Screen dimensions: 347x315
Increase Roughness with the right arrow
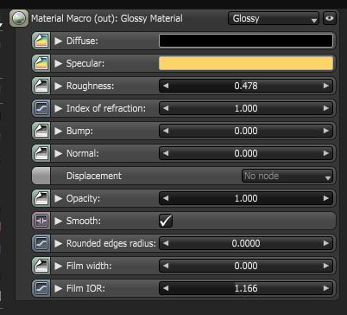click(326, 86)
